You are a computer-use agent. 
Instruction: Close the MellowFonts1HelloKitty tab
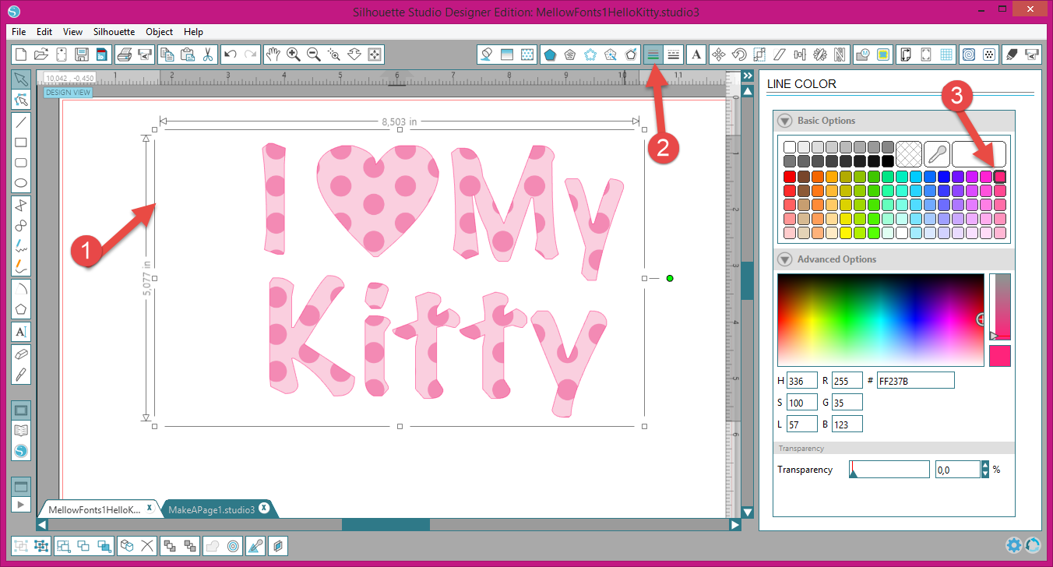click(x=149, y=507)
